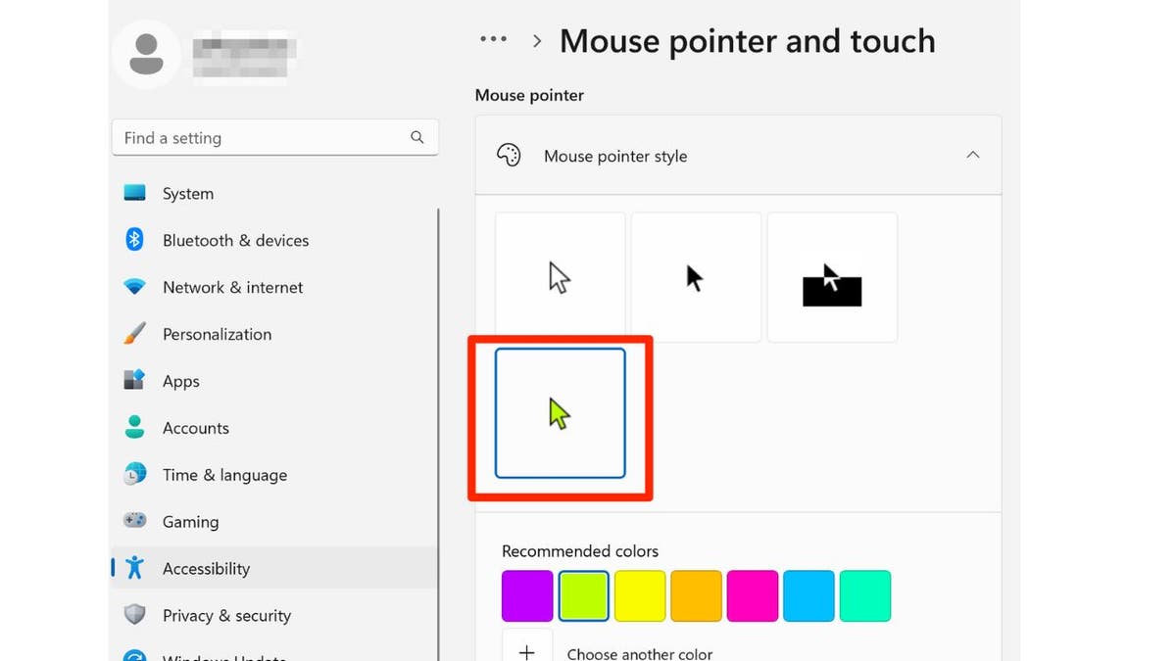Open breadcrumb ellipsis menu
The image size is (1176, 661).
493,40
